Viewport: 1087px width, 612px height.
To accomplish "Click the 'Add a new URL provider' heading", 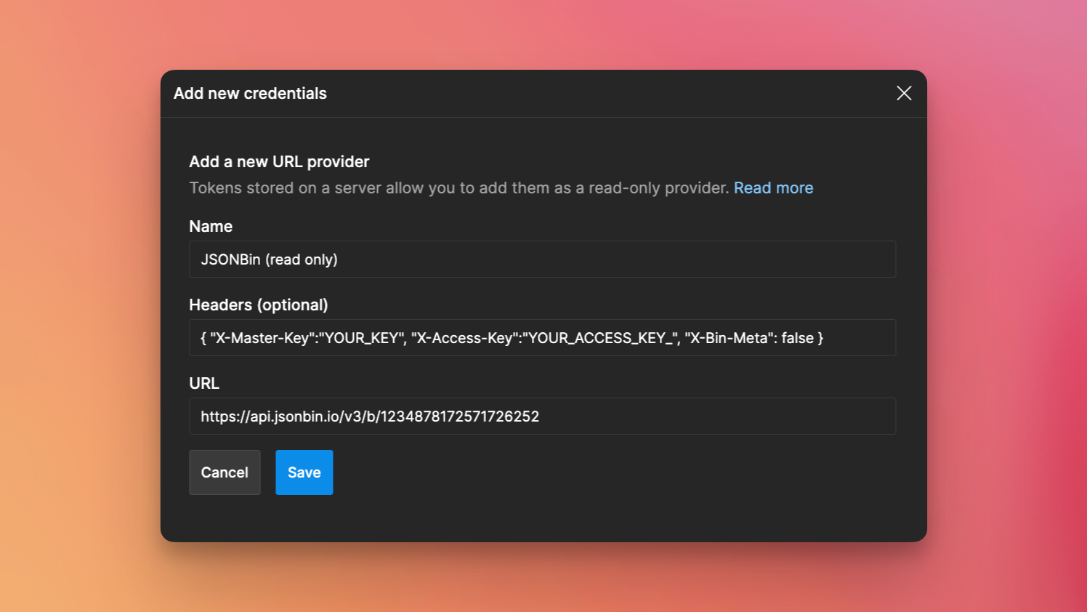I will point(279,161).
